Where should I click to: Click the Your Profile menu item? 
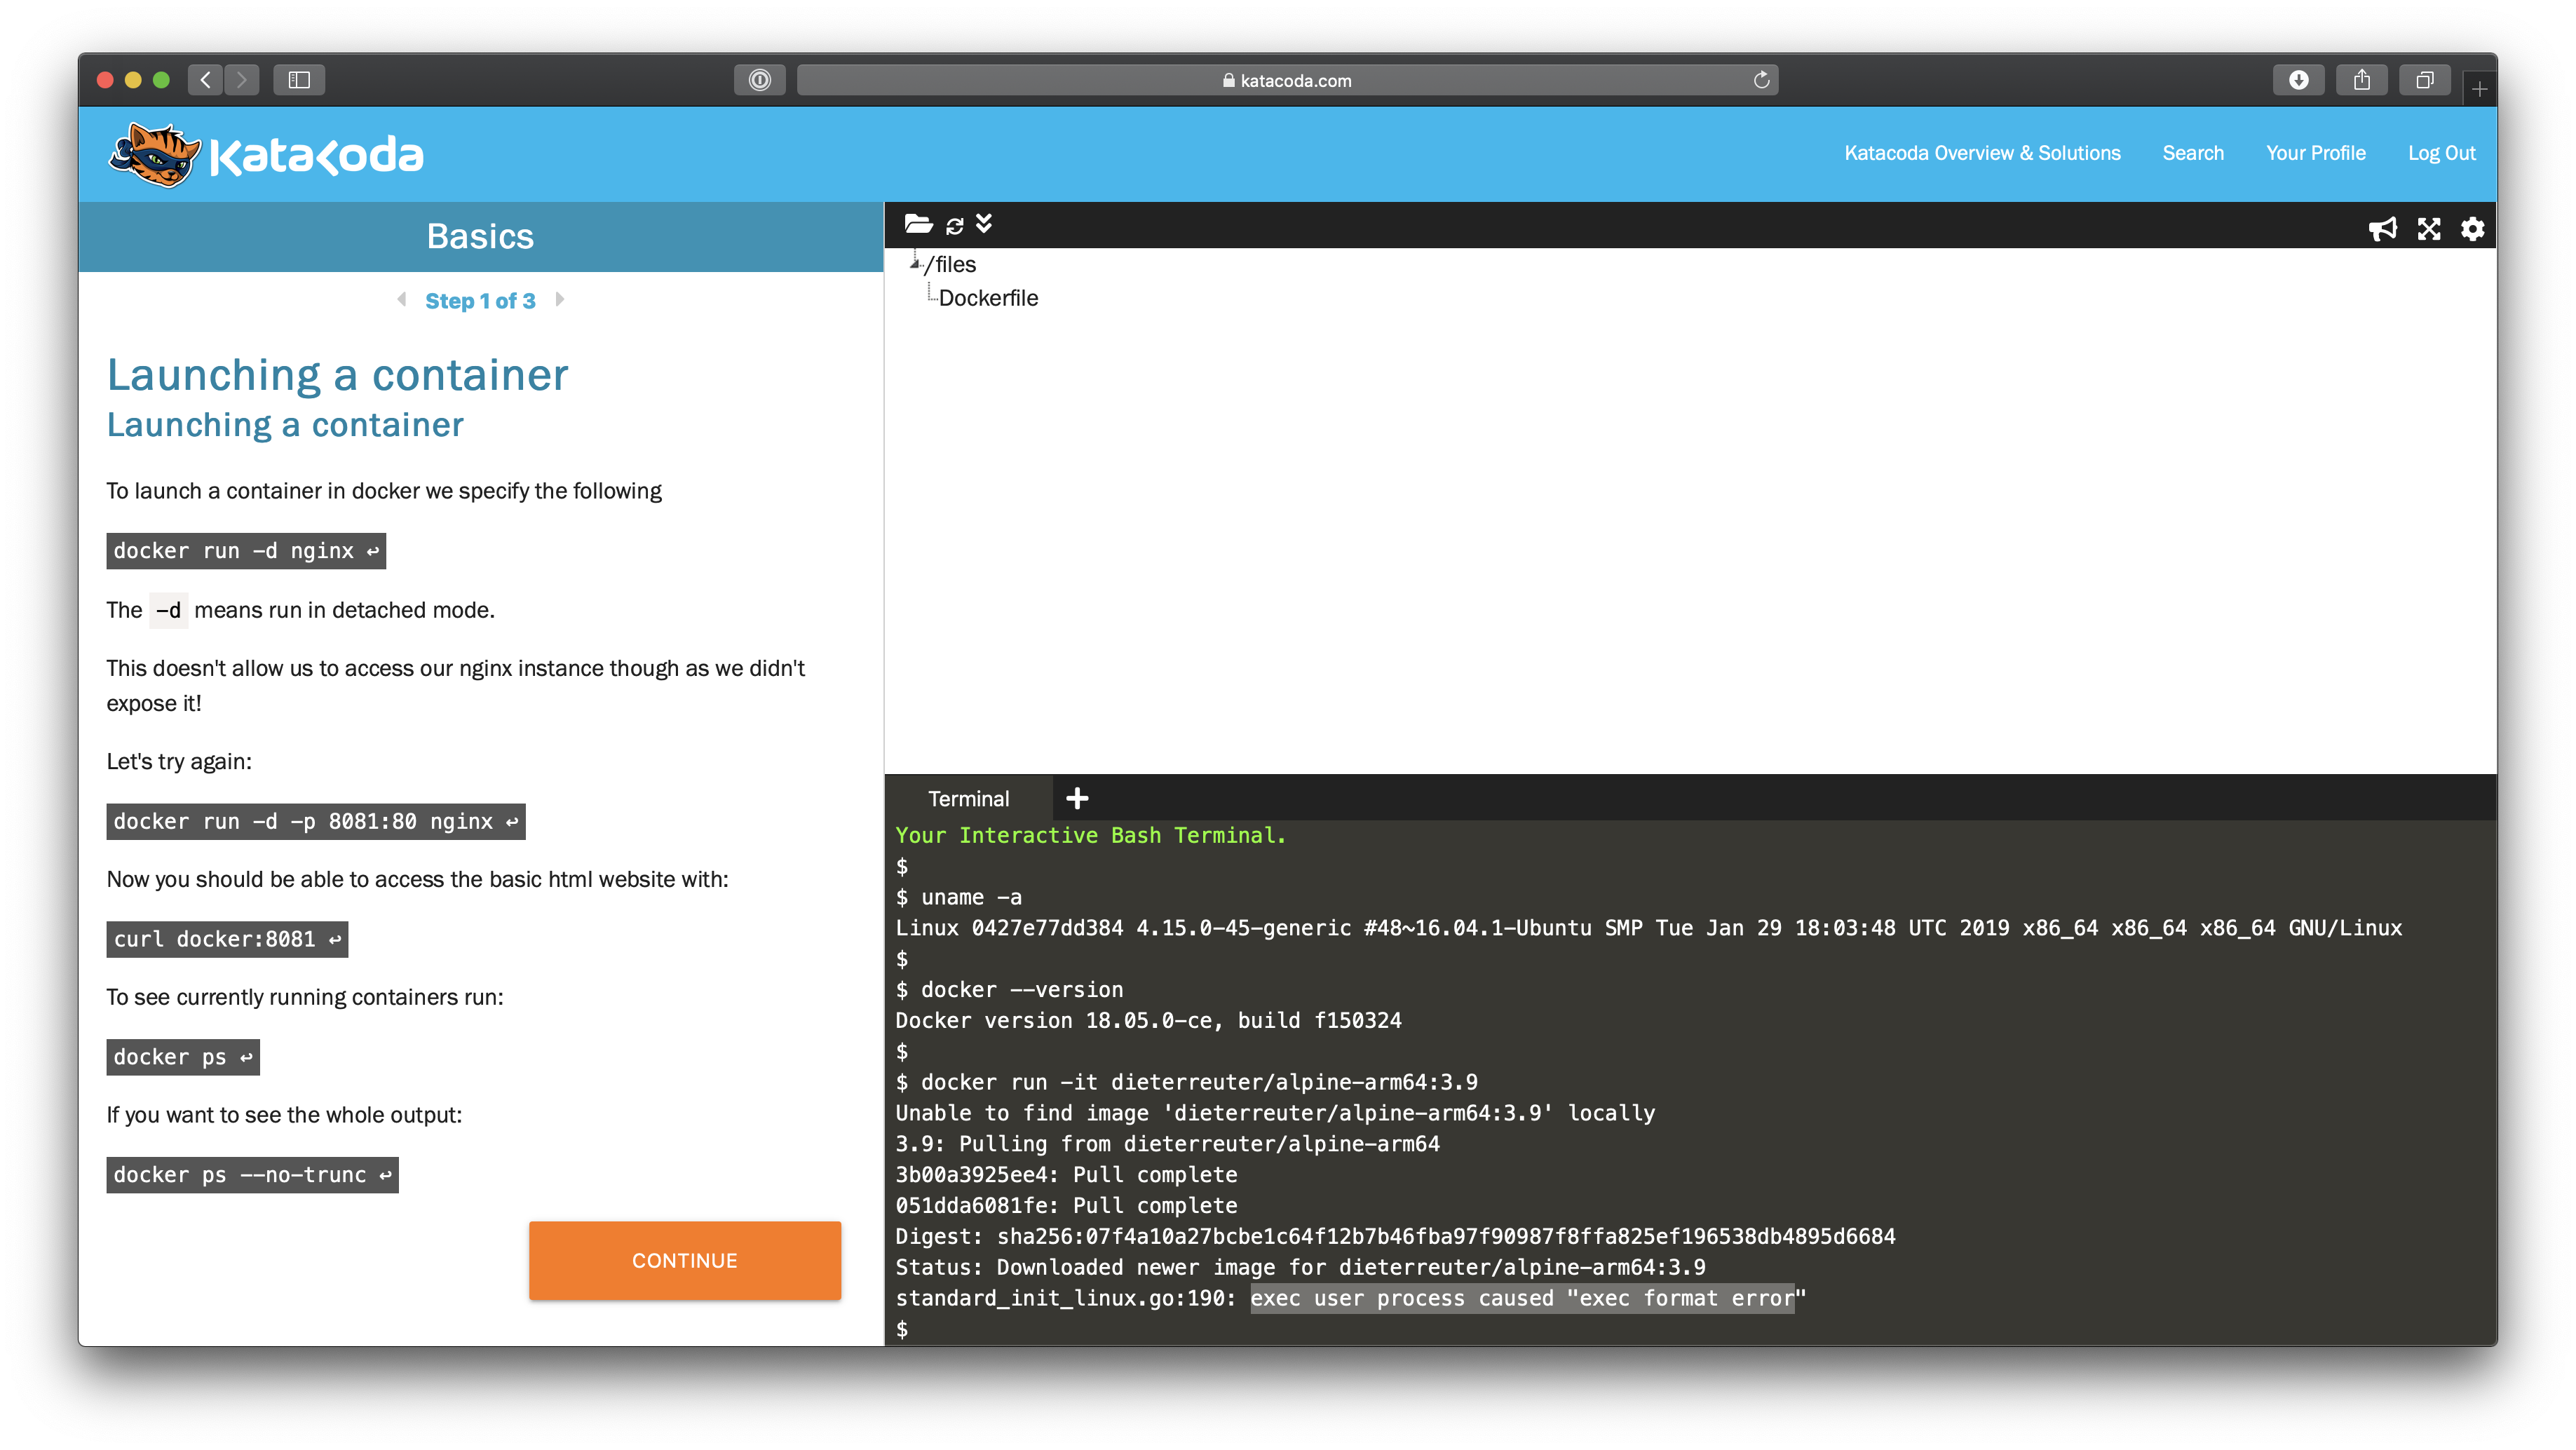tap(2316, 152)
